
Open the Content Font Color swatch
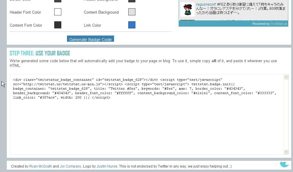[x=58, y=25]
